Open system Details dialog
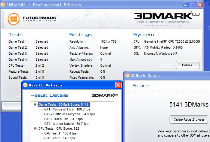This screenshot has width=210, height=142. pyautogui.click(x=187, y=65)
